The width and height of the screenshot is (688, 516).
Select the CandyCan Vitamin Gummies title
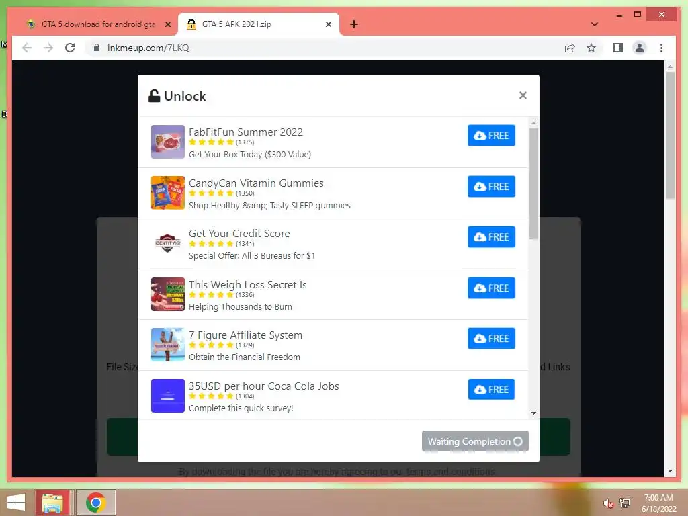pyautogui.click(x=256, y=183)
